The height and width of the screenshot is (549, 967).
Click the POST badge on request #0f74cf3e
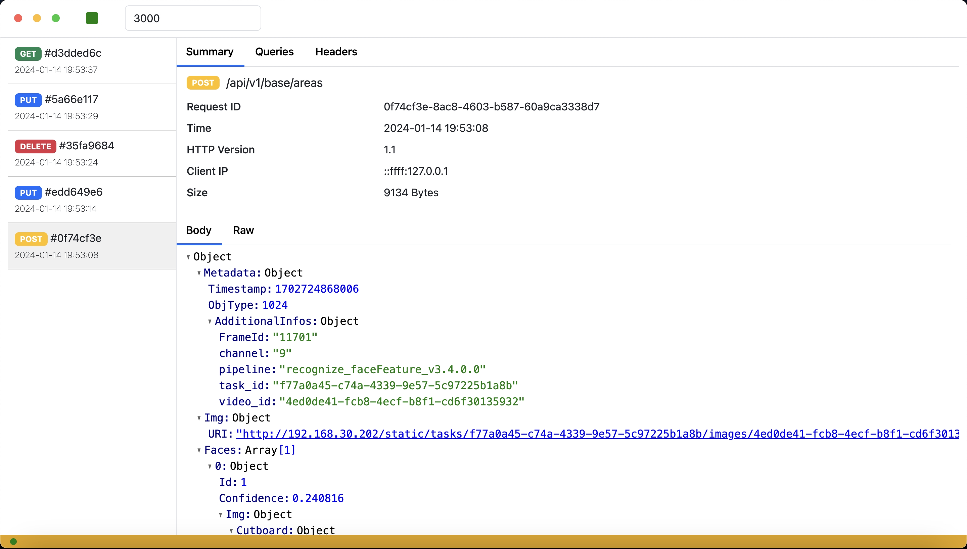pyautogui.click(x=31, y=239)
